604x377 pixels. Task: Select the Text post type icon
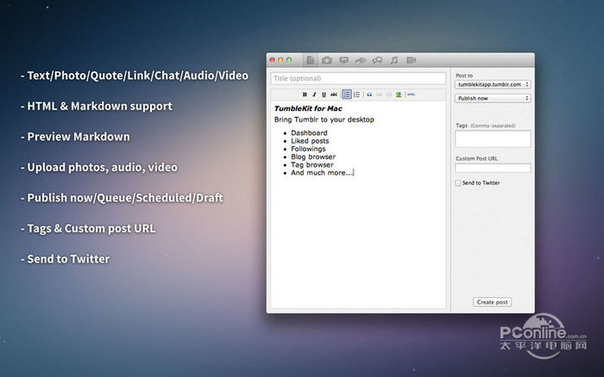[x=310, y=60]
